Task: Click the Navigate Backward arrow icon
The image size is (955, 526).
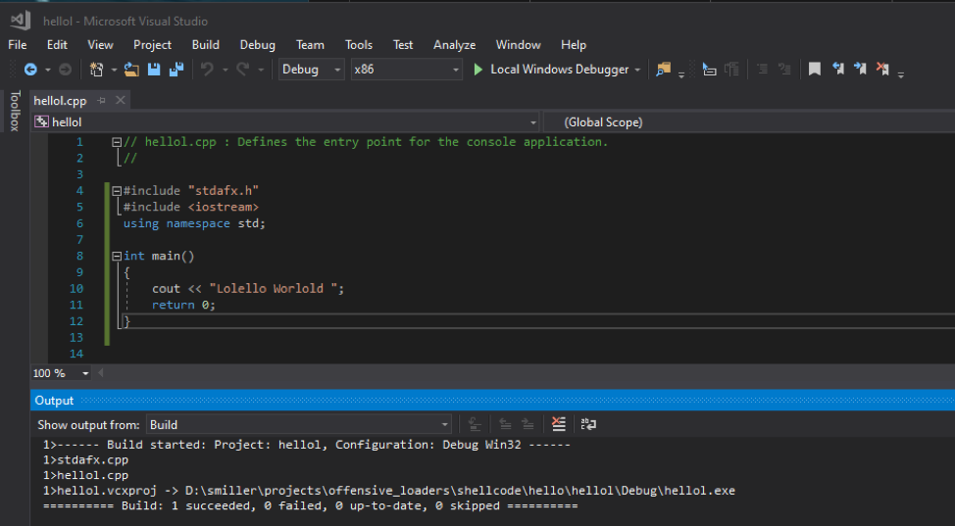Action: click(x=30, y=70)
